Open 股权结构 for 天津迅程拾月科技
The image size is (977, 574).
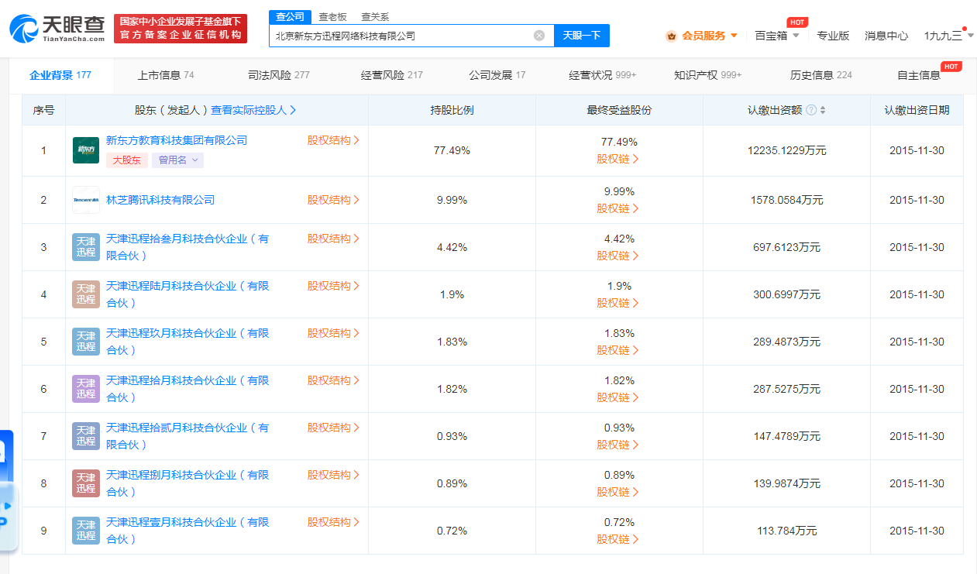pyautogui.click(x=333, y=380)
